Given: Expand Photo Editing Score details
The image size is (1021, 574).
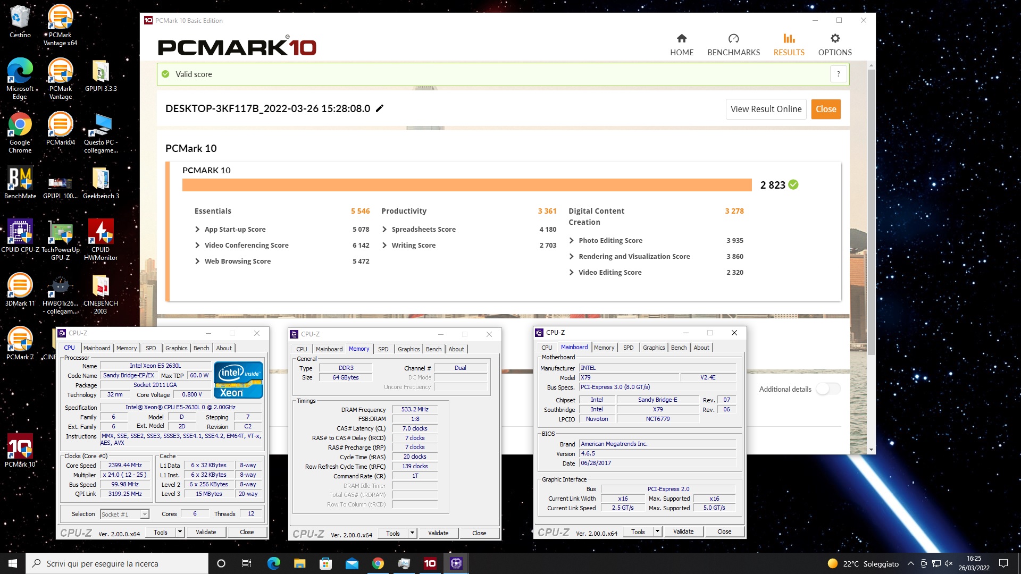Looking at the screenshot, I should (572, 241).
